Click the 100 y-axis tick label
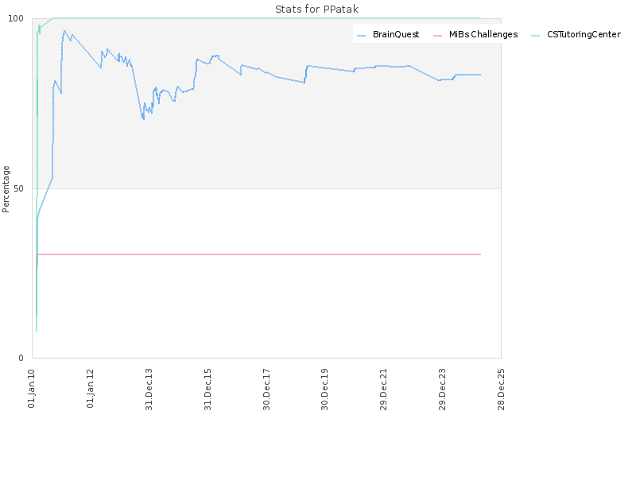 click(x=16, y=18)
